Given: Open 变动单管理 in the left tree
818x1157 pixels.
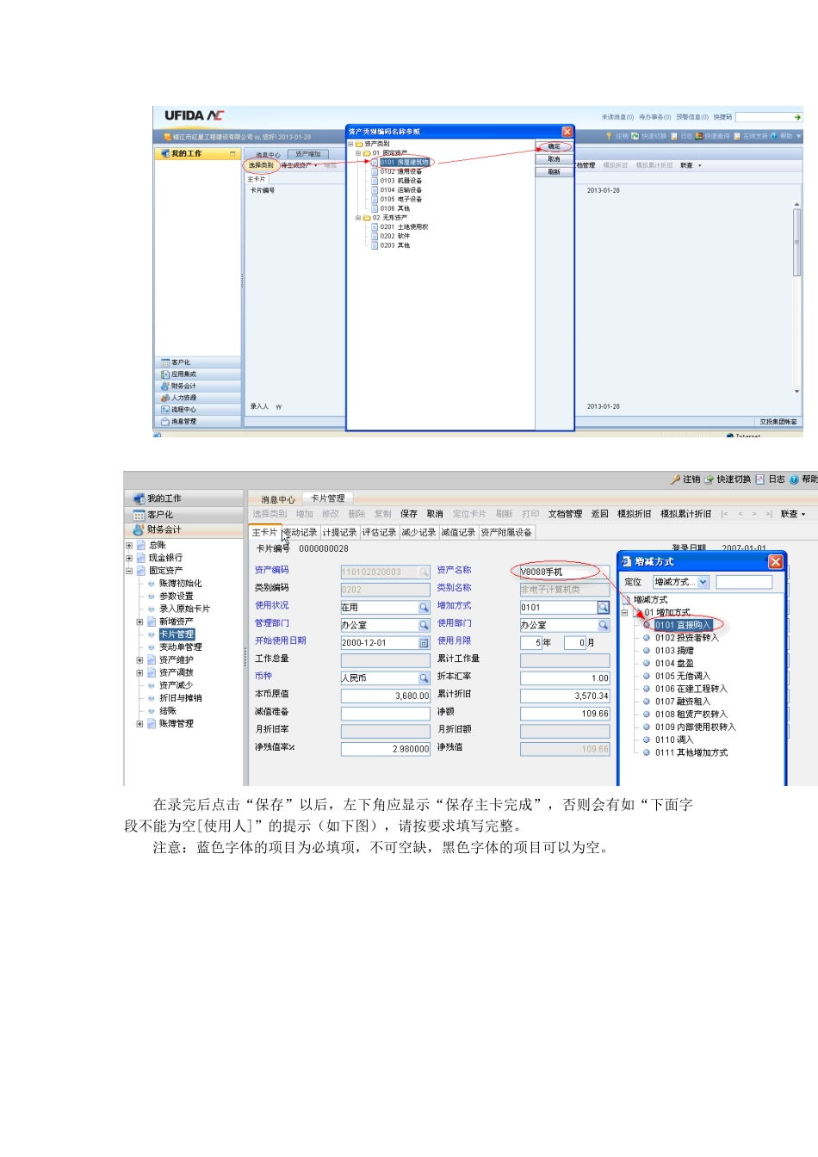Looking at the screenshot, I should pyautogui.click(x=181, y=647).
